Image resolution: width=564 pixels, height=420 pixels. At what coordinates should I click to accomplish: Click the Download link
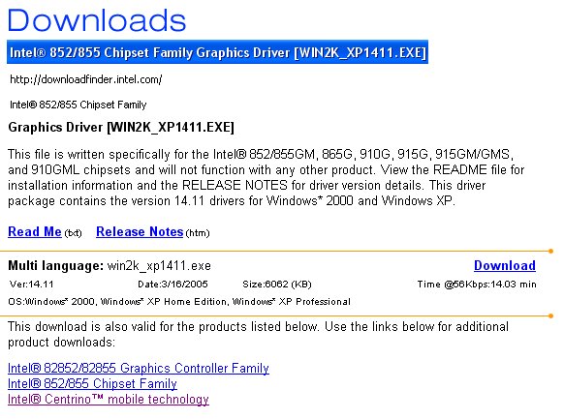pos(505,265)
